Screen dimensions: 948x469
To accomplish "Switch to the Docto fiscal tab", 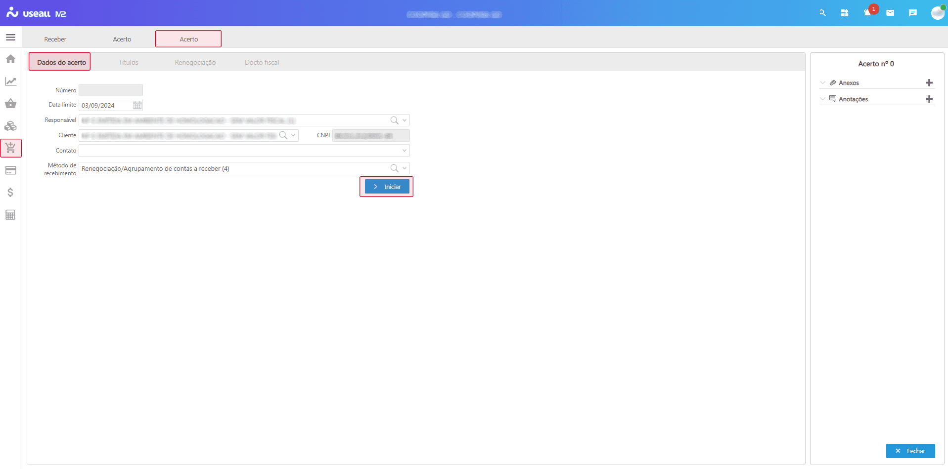I will pyautogui.click(x=262, y=62).
